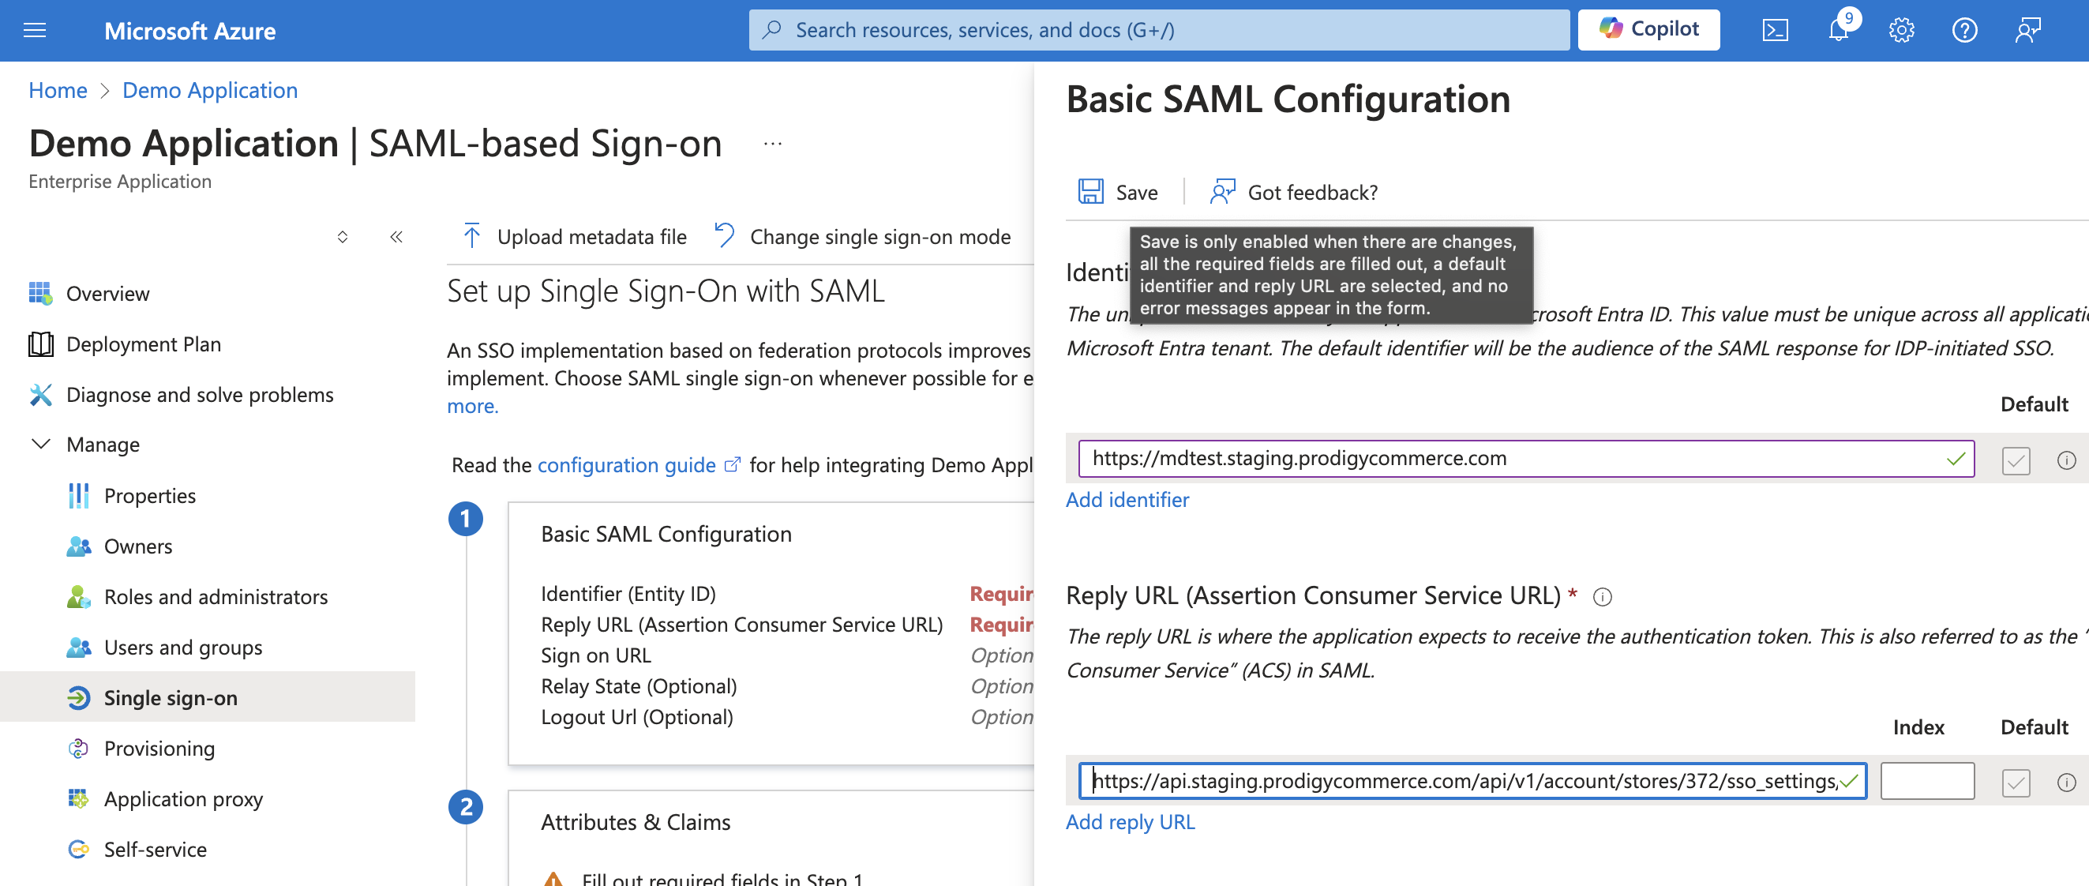Viewport: 2089px width, 886px height.
Task: Click the Overview grid icon
Action: pyautogui.click(x=40, y=294)
